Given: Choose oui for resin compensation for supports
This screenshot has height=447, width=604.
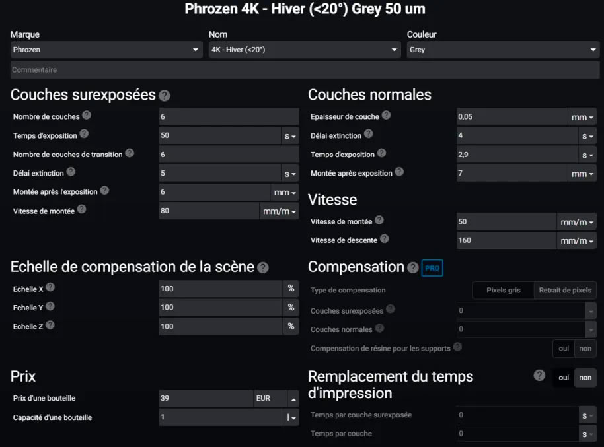Looking at the screenshot, I should pos(563,349).
